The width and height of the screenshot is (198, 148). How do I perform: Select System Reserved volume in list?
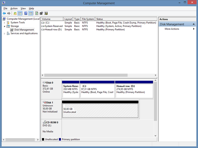point(53,26)
